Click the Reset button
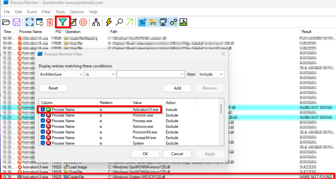Image resolution: width=336 pixels, height=179 pixels. [x=53, y=88]
